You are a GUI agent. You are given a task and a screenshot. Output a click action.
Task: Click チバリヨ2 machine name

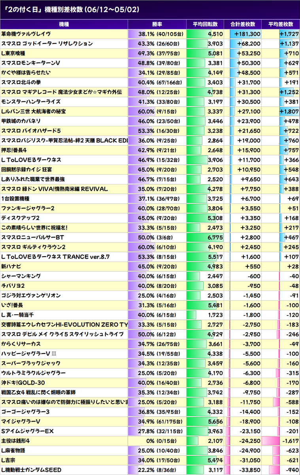tap(13, 286)
